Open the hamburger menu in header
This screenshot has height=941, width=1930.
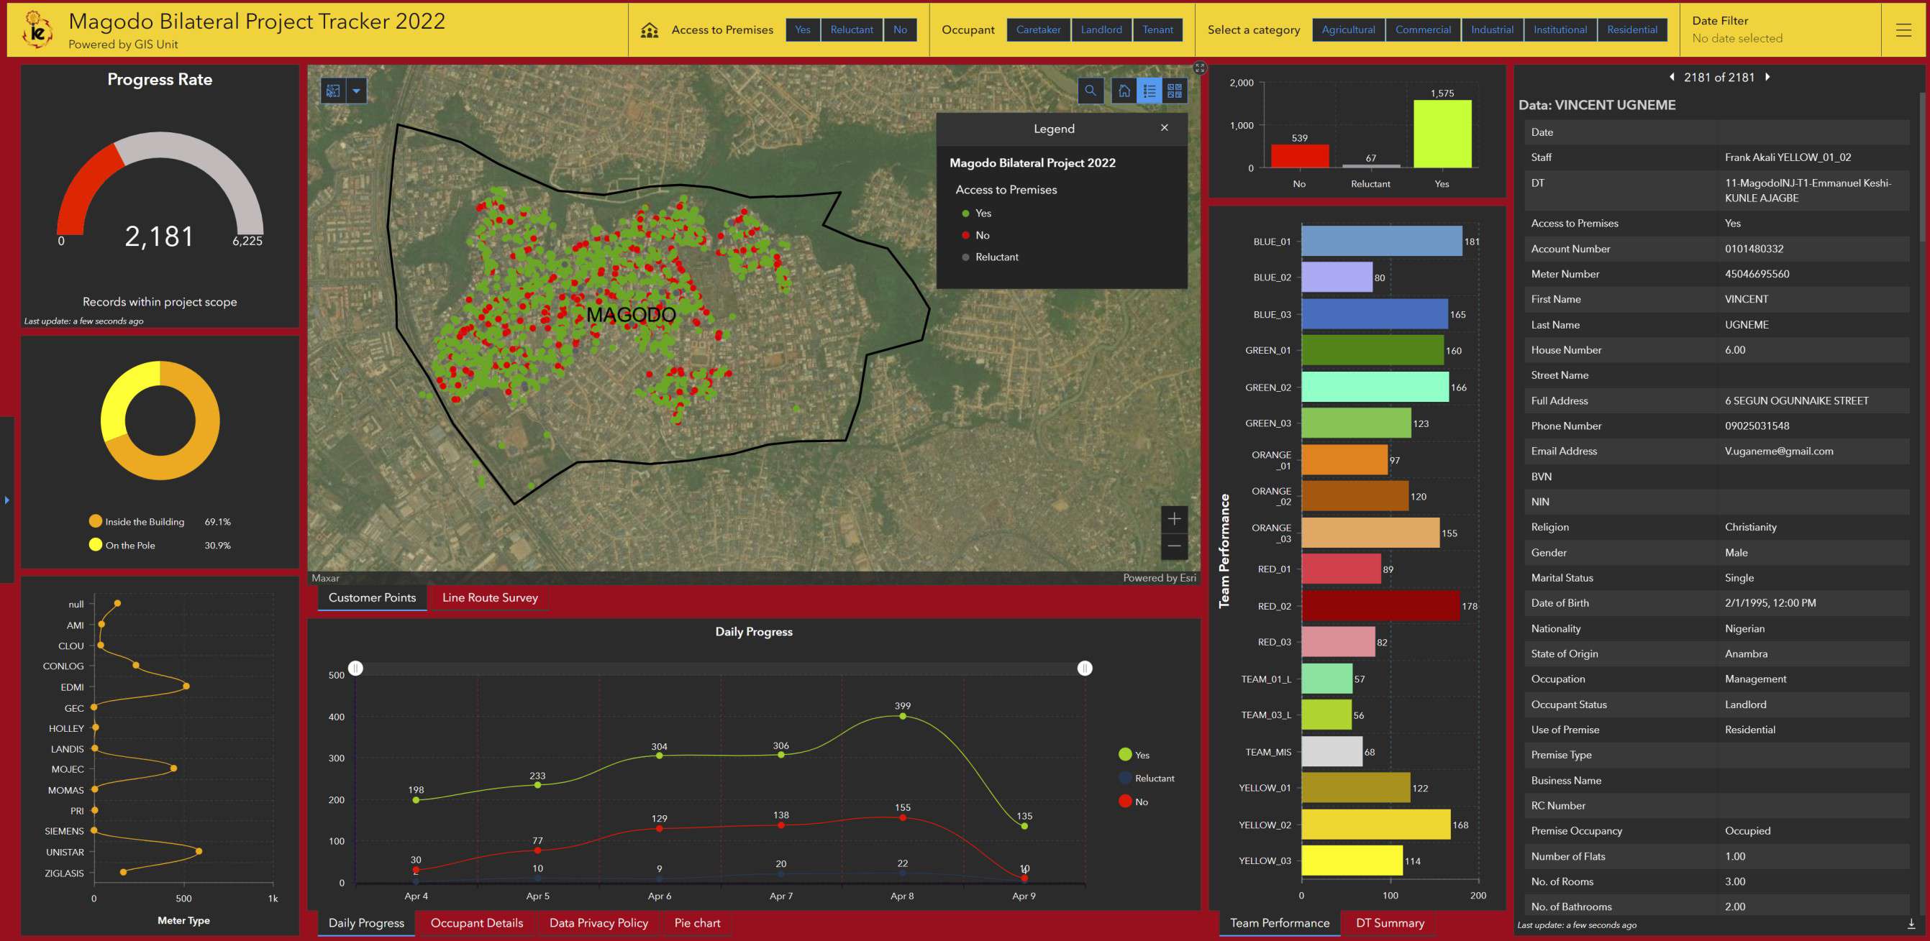pos(1903,30)
